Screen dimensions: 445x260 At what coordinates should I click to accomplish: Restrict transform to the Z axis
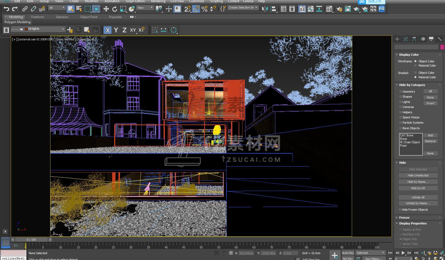coord(124,30)
